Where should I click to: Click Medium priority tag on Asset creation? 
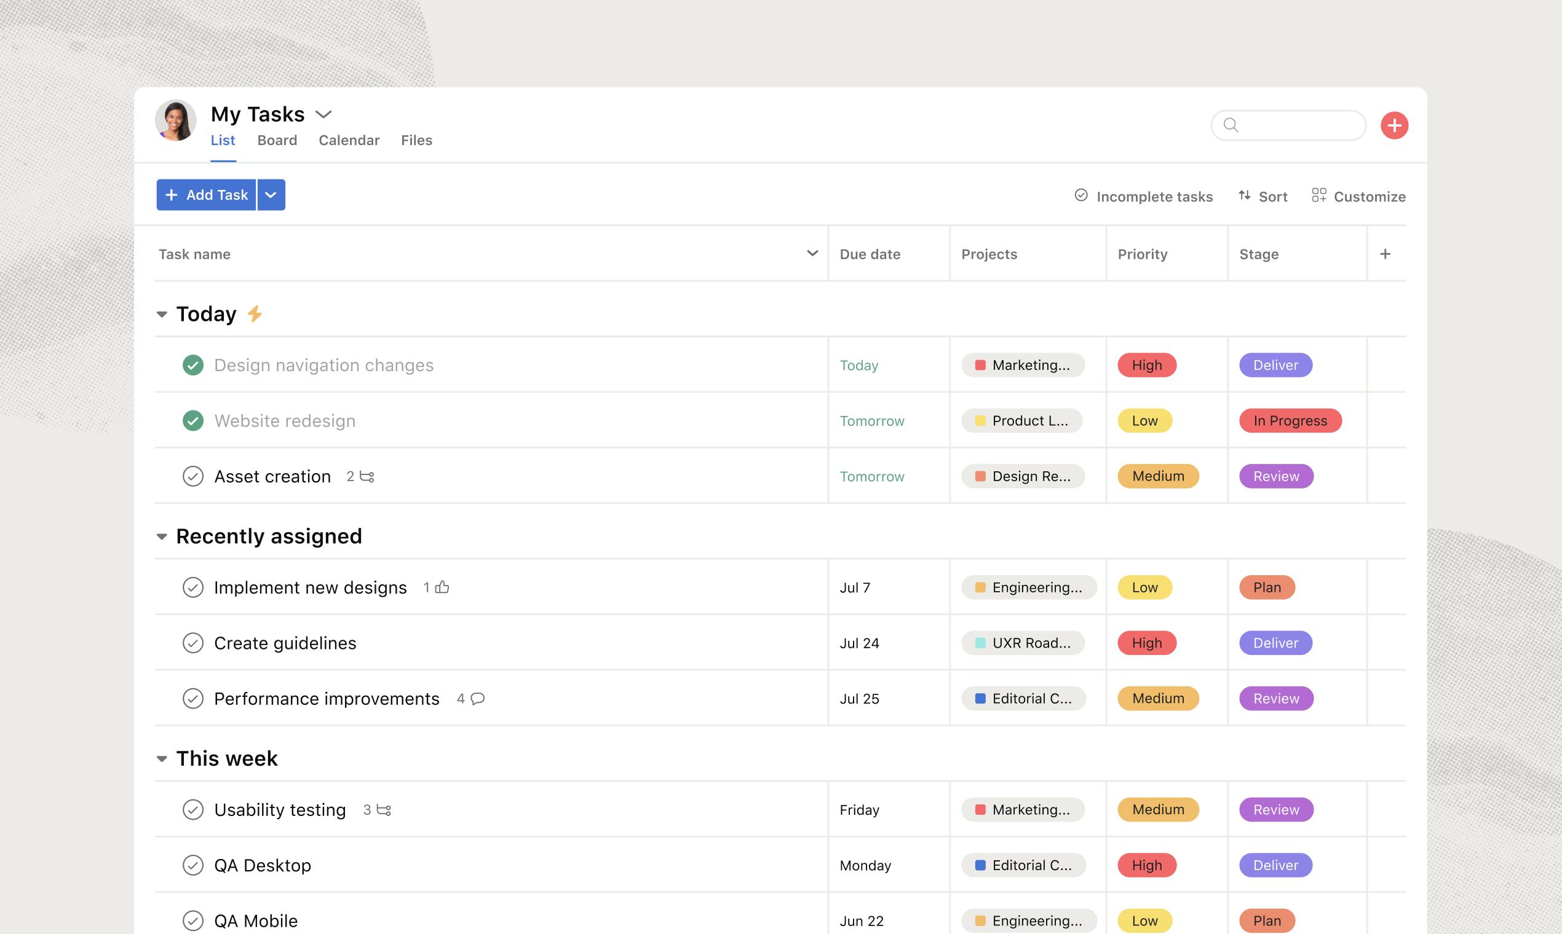coord(1158,476)
